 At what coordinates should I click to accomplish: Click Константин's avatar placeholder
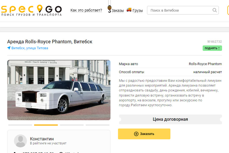coord(20,141)
